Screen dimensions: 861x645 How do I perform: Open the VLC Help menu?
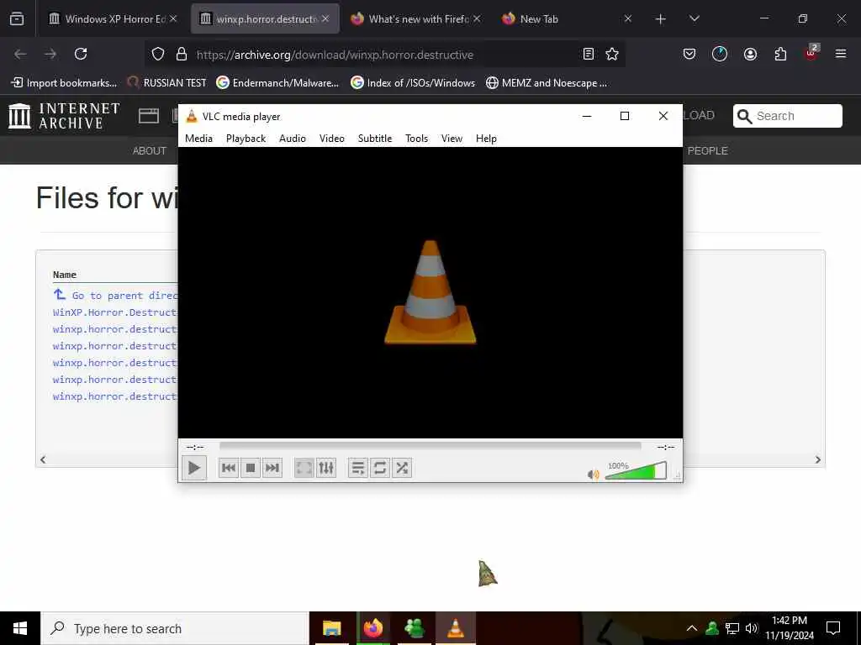[486, 139]
